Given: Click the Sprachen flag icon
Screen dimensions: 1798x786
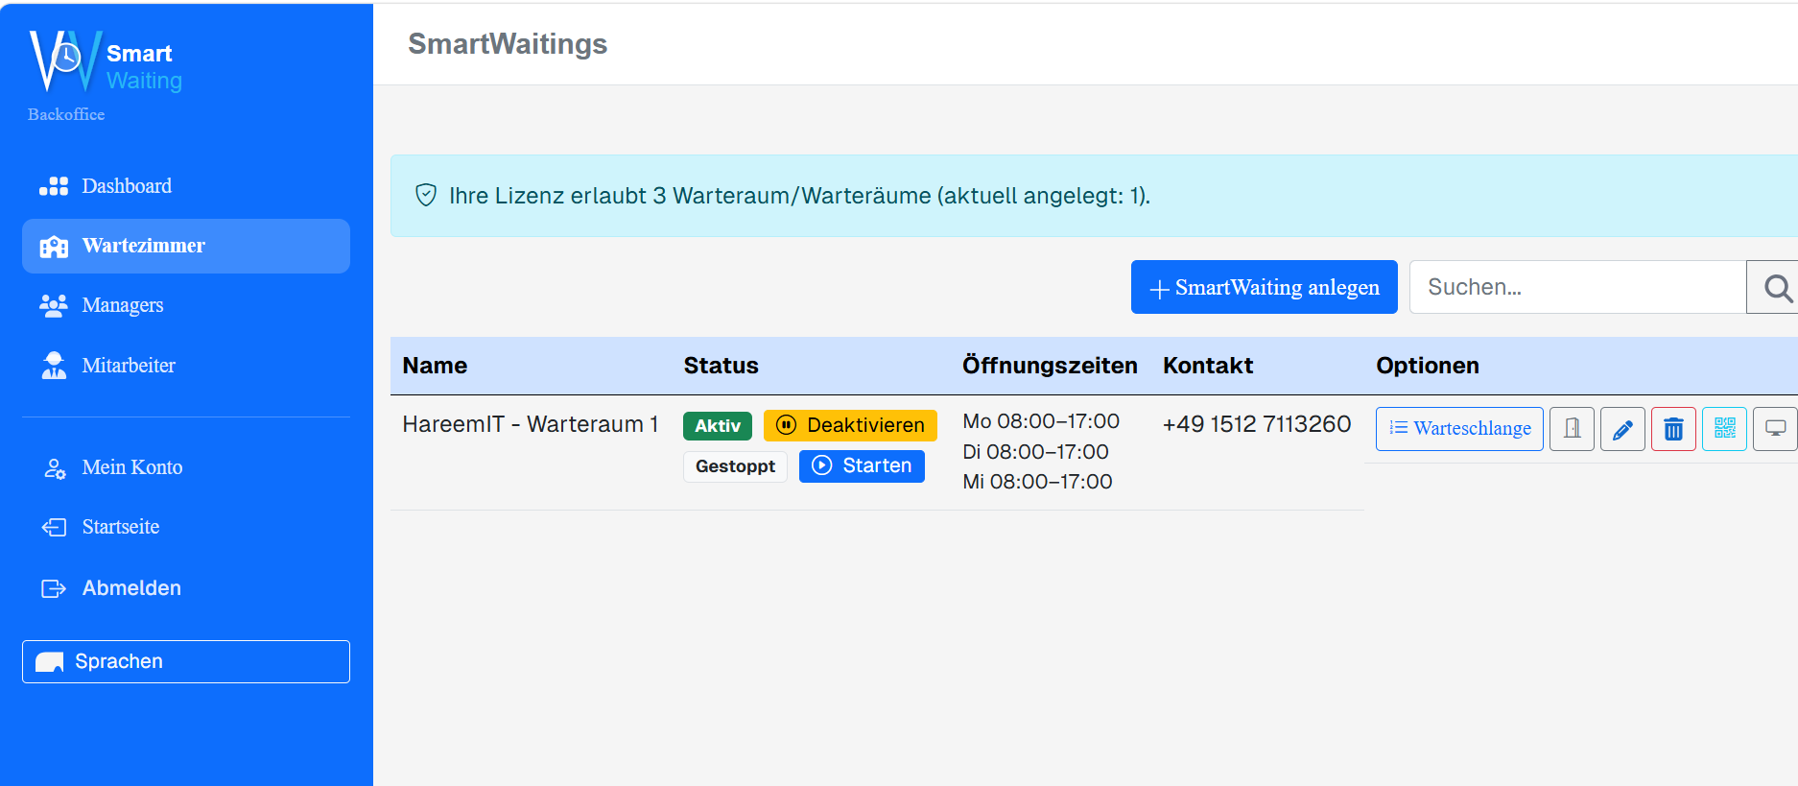Looking at the screenshot, I should click(x=49, y=662).
